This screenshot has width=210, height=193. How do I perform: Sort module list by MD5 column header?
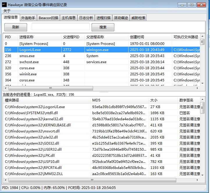(120, 100)
